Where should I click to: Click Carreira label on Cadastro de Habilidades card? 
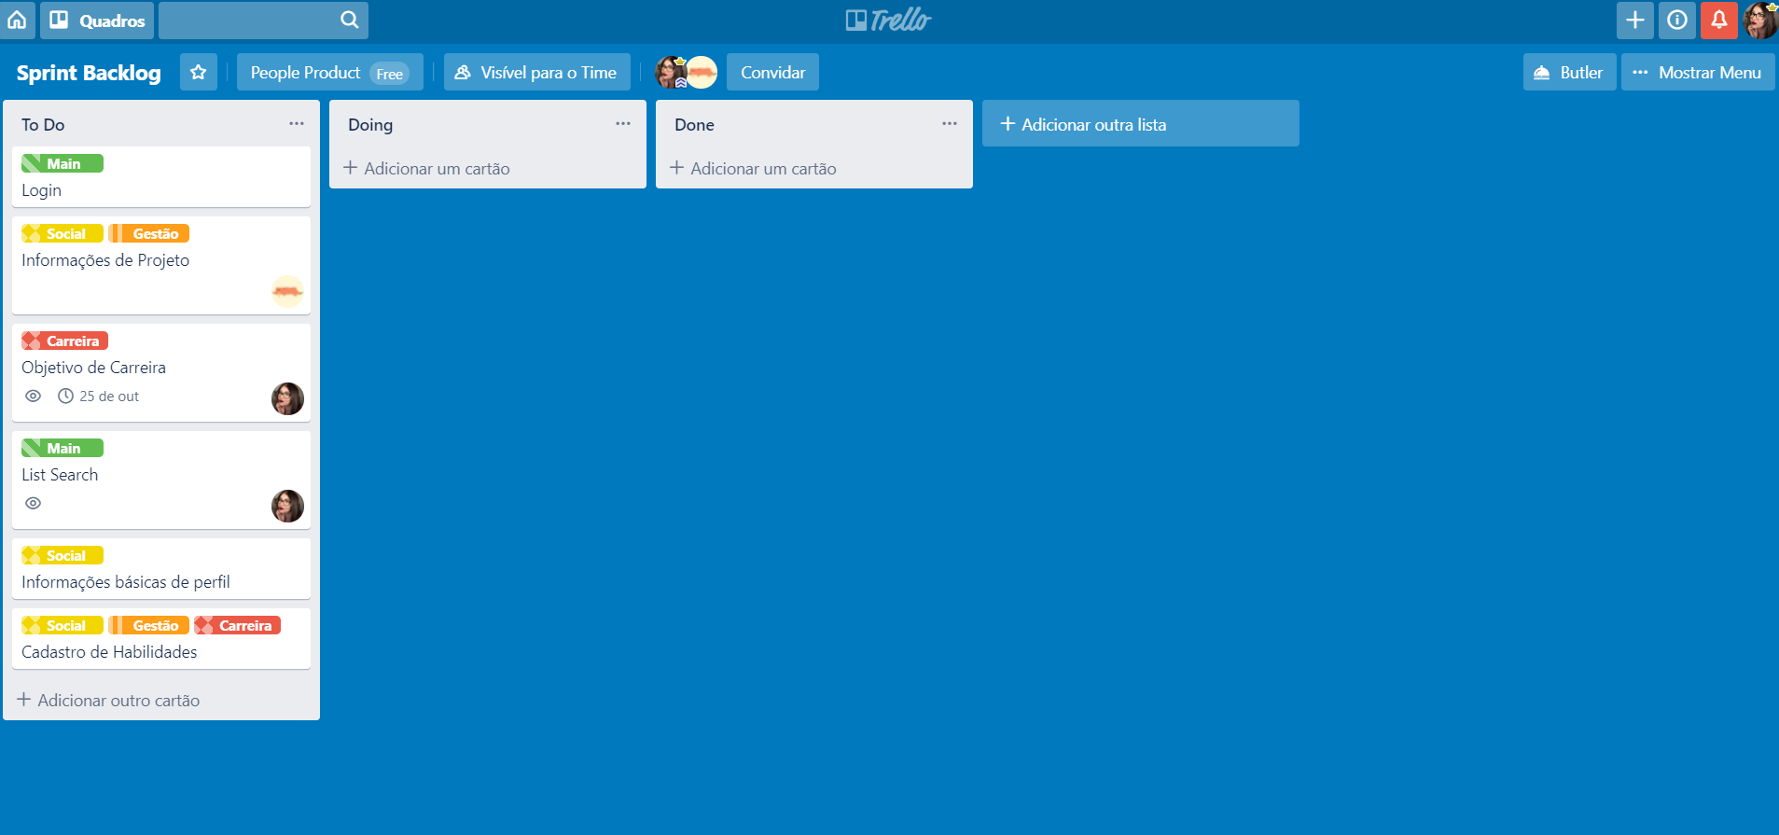pyautogui.click(x=237, y=625)
